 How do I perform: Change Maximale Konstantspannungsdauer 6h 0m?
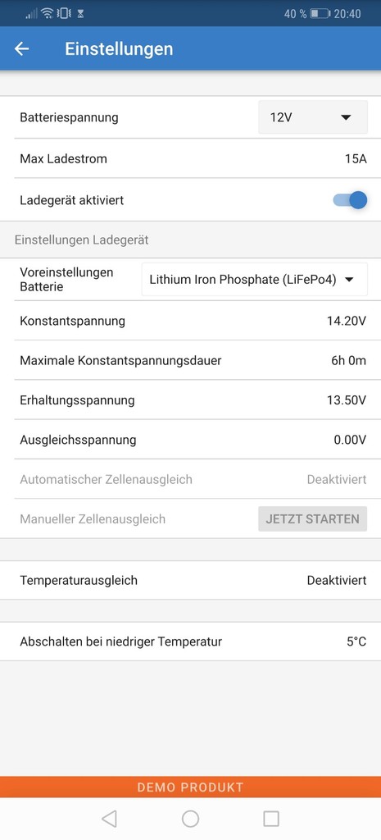point(190,361)
